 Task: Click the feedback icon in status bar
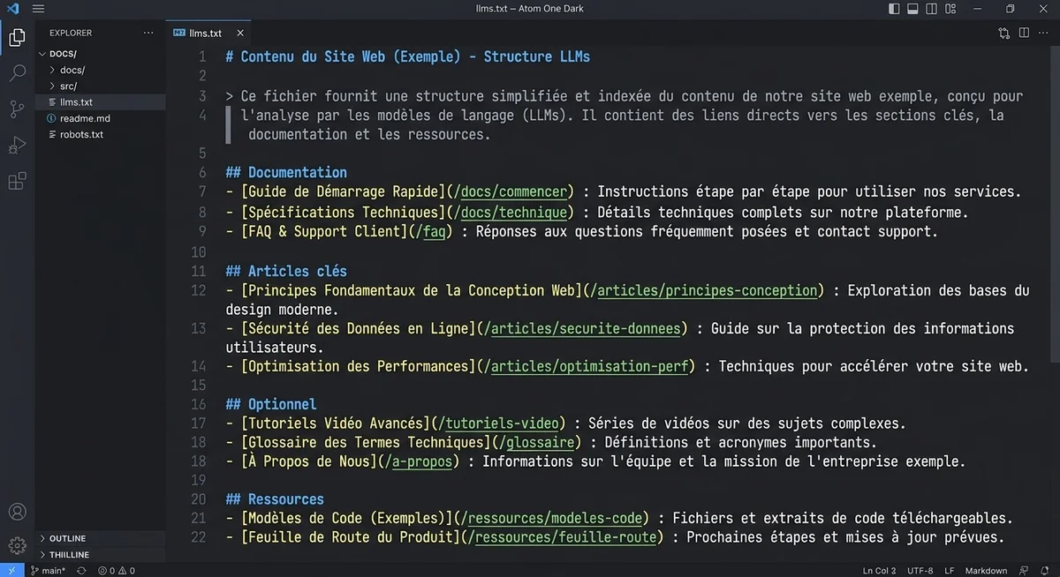coord(1022,570)
